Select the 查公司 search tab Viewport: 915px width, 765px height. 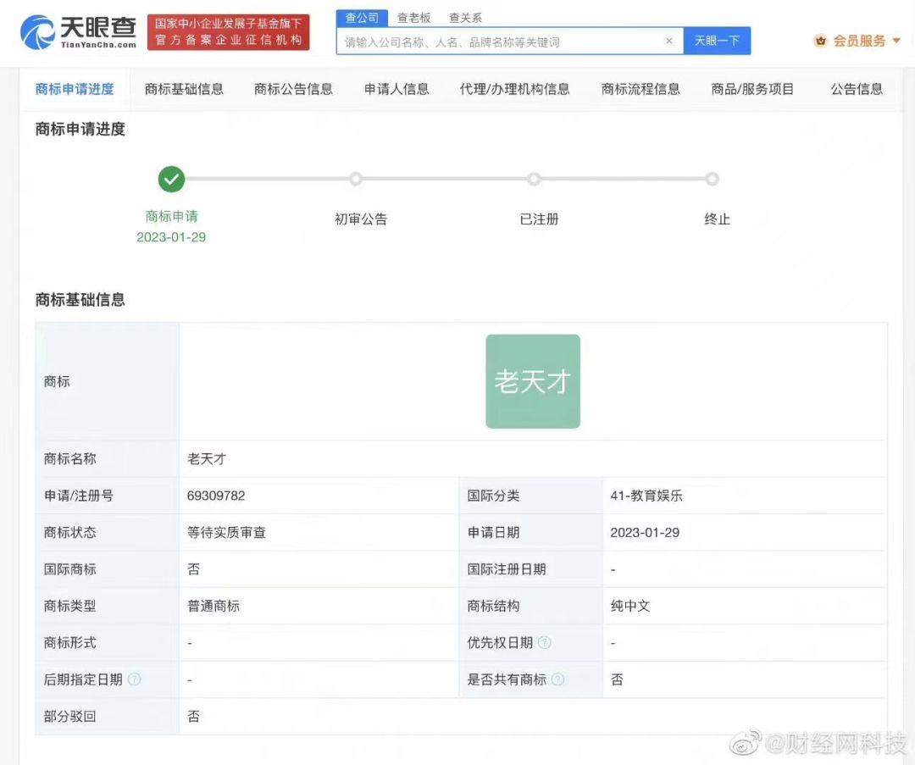pos(362,18)
